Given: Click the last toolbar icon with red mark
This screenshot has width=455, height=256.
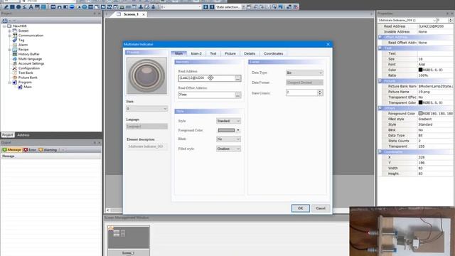Looking at the screenshot, I should 296,6.
